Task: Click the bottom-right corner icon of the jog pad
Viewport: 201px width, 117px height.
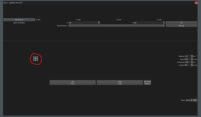Action: coord(37,60)
